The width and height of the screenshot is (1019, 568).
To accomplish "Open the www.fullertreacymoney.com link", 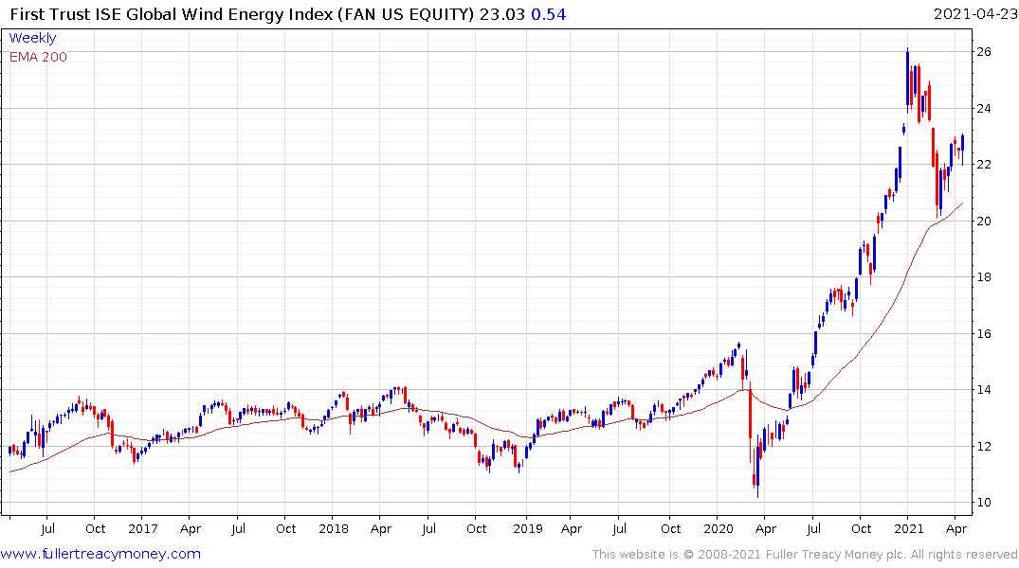I will coord(100,554).
